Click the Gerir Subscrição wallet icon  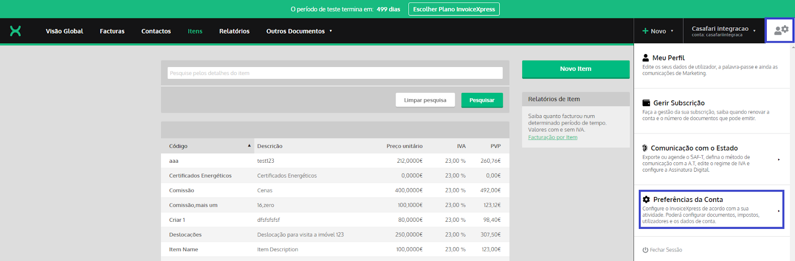[646, 103]
